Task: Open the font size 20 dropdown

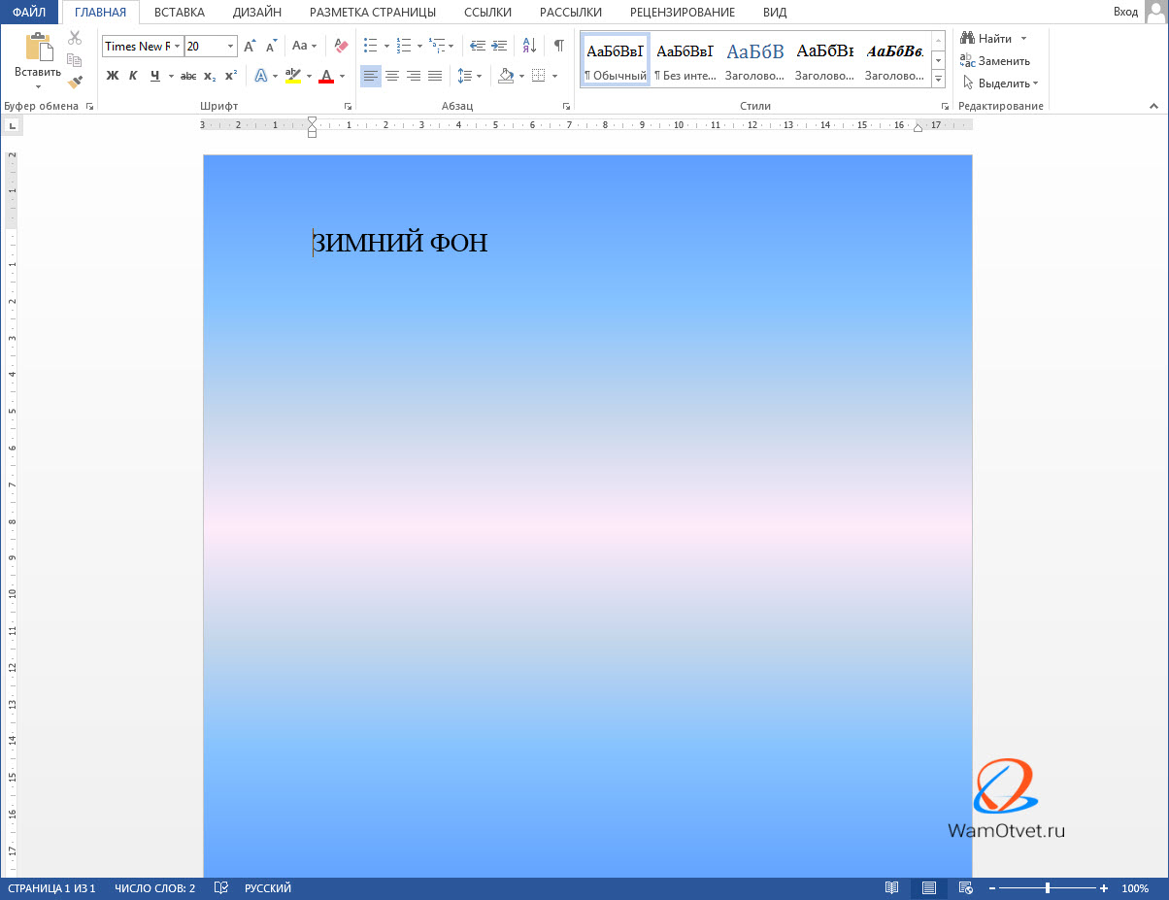Action: coord(230,47)
